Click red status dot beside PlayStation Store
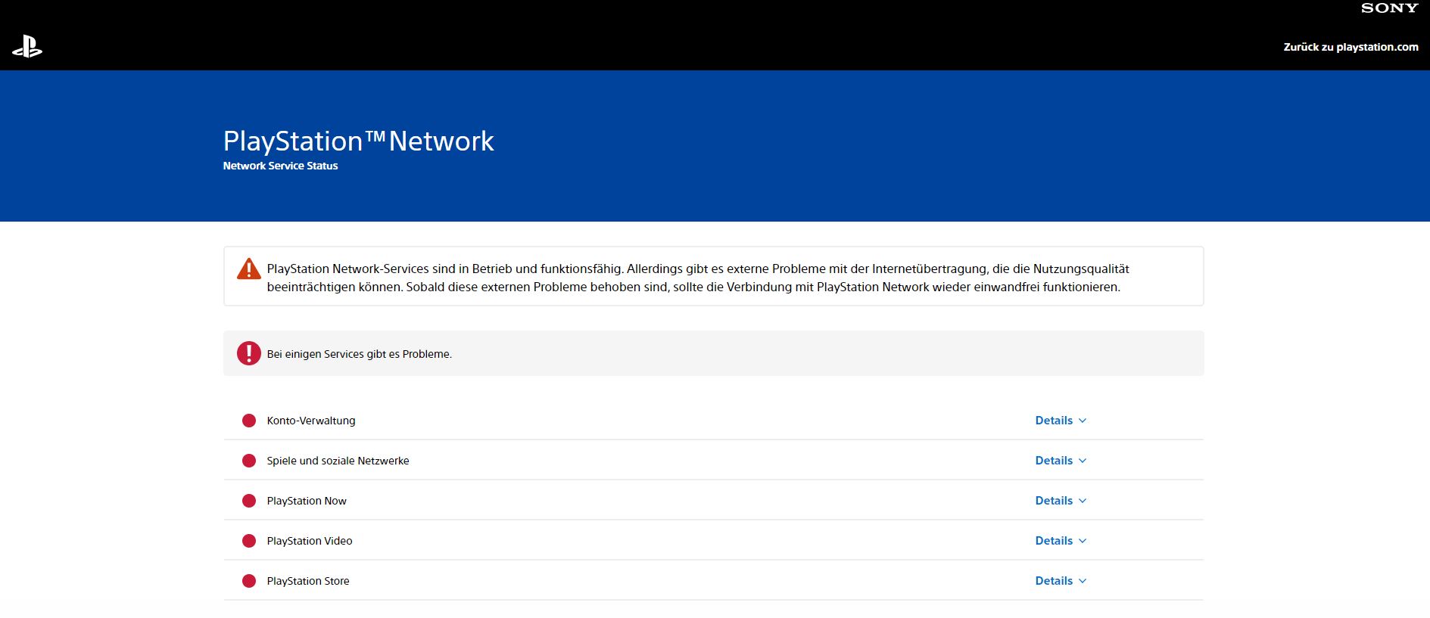Screen dimensions: 1430x618 248,581
